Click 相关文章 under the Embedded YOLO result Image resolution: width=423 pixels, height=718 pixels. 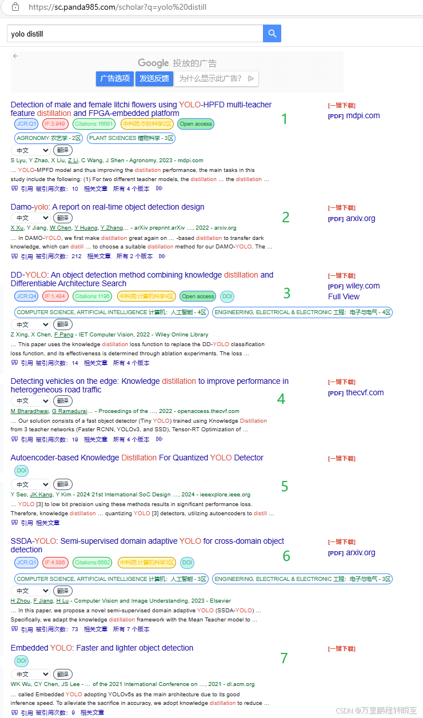[x=92, y=713]
